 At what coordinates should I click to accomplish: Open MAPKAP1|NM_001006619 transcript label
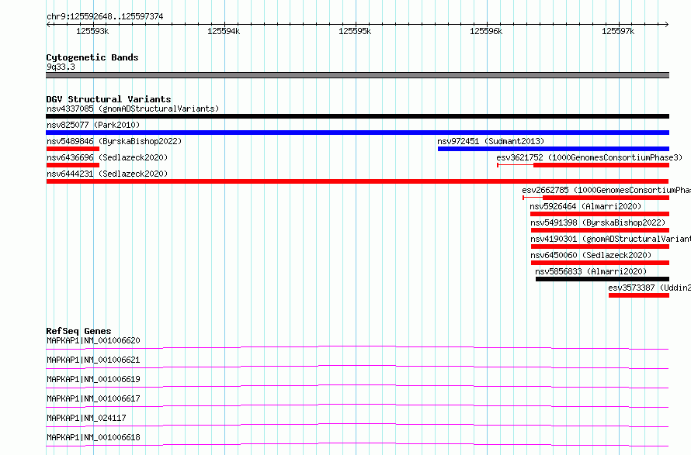tap(93, 379)
